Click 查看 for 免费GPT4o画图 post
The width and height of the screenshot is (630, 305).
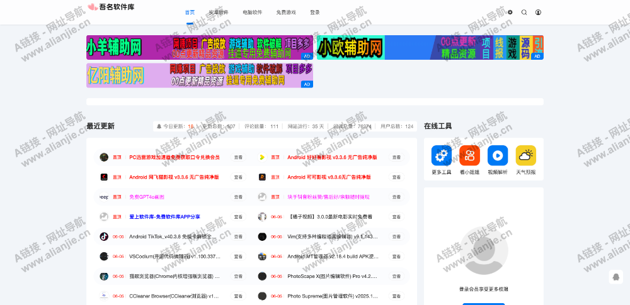point(238,197)
